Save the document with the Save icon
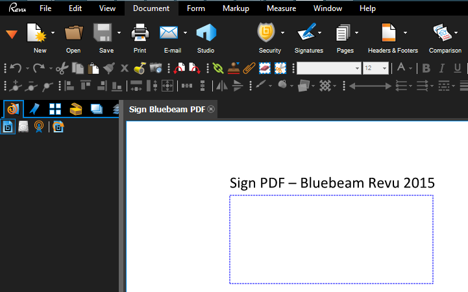The height and width of the screenshot is (292, 468). pos(103,32)
